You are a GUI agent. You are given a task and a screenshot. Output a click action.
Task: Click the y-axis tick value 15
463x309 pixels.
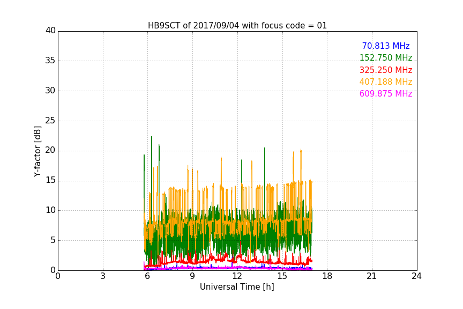point(50,180)
